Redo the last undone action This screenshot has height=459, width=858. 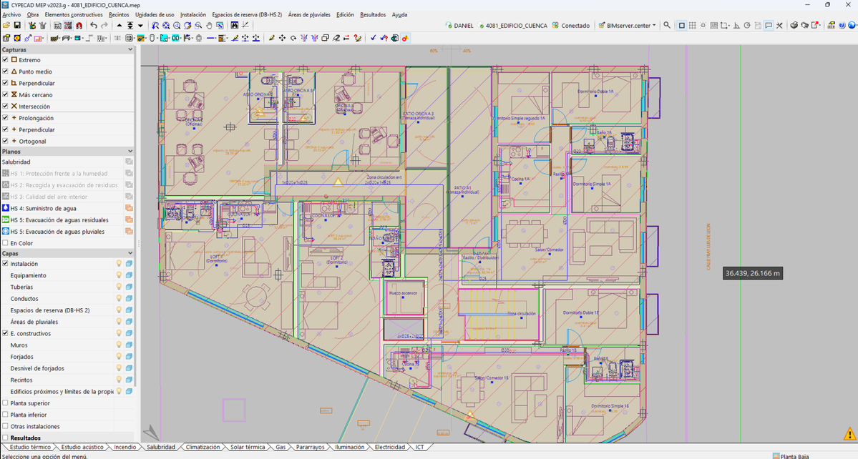104,25
